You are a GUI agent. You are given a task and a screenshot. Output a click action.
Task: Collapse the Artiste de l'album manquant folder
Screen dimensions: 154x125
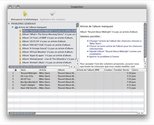click(13, 27)
